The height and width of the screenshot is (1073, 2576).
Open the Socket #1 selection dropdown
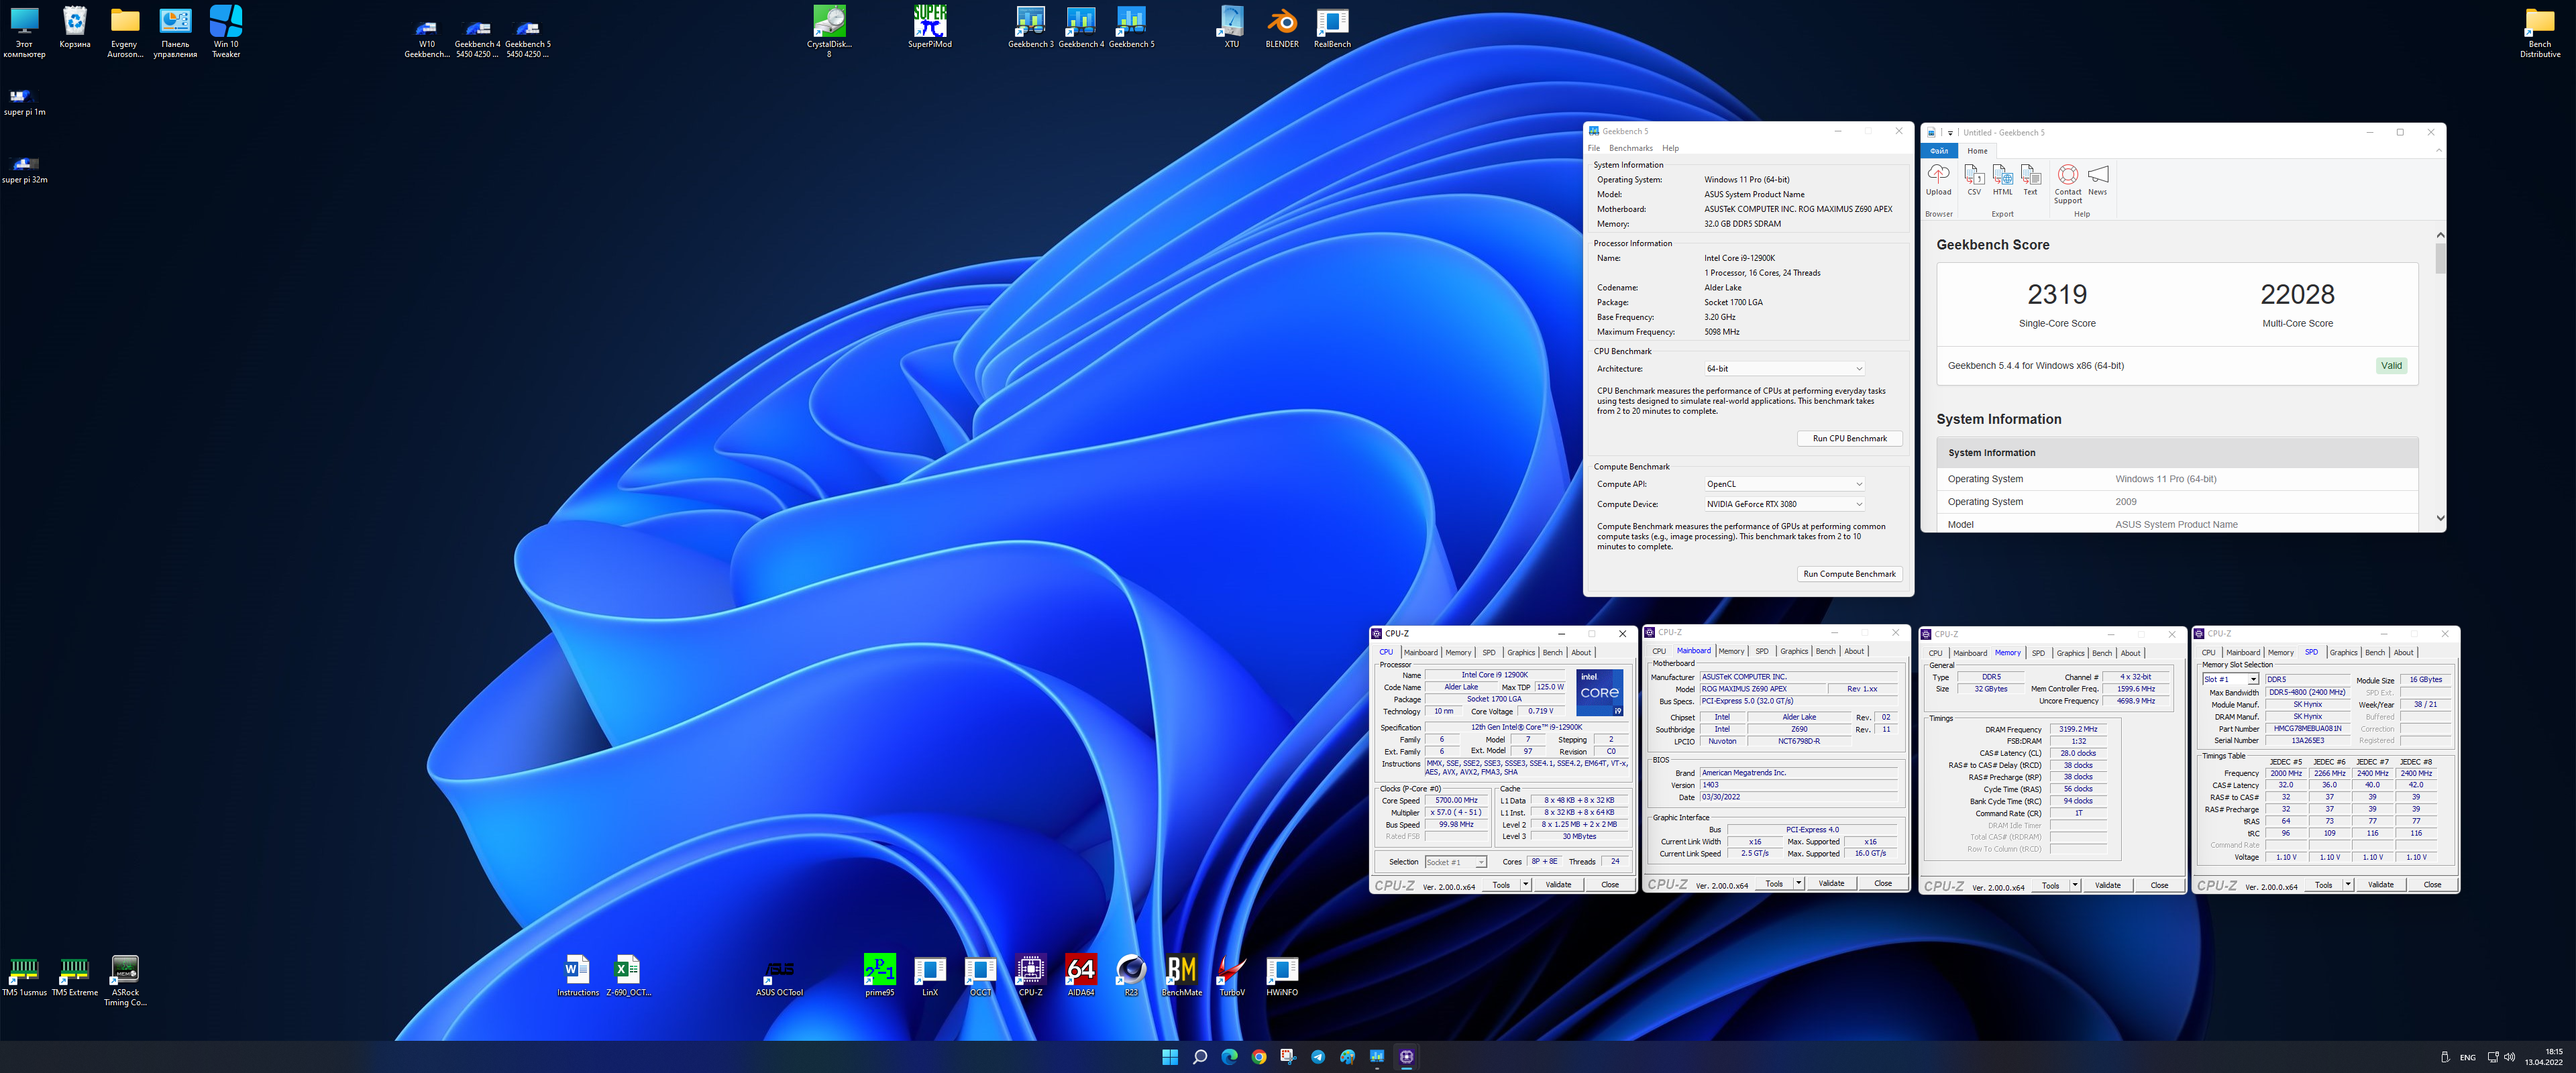tap(1455, 862)
